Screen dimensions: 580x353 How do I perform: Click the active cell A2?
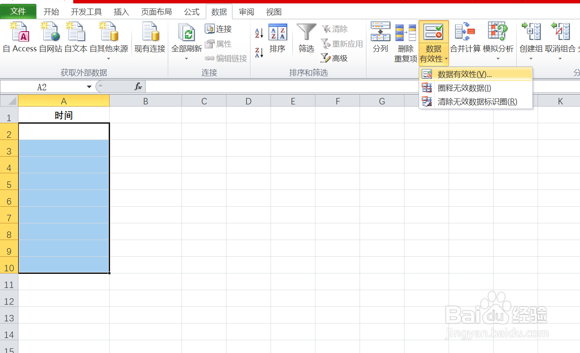tap(64, 132)
